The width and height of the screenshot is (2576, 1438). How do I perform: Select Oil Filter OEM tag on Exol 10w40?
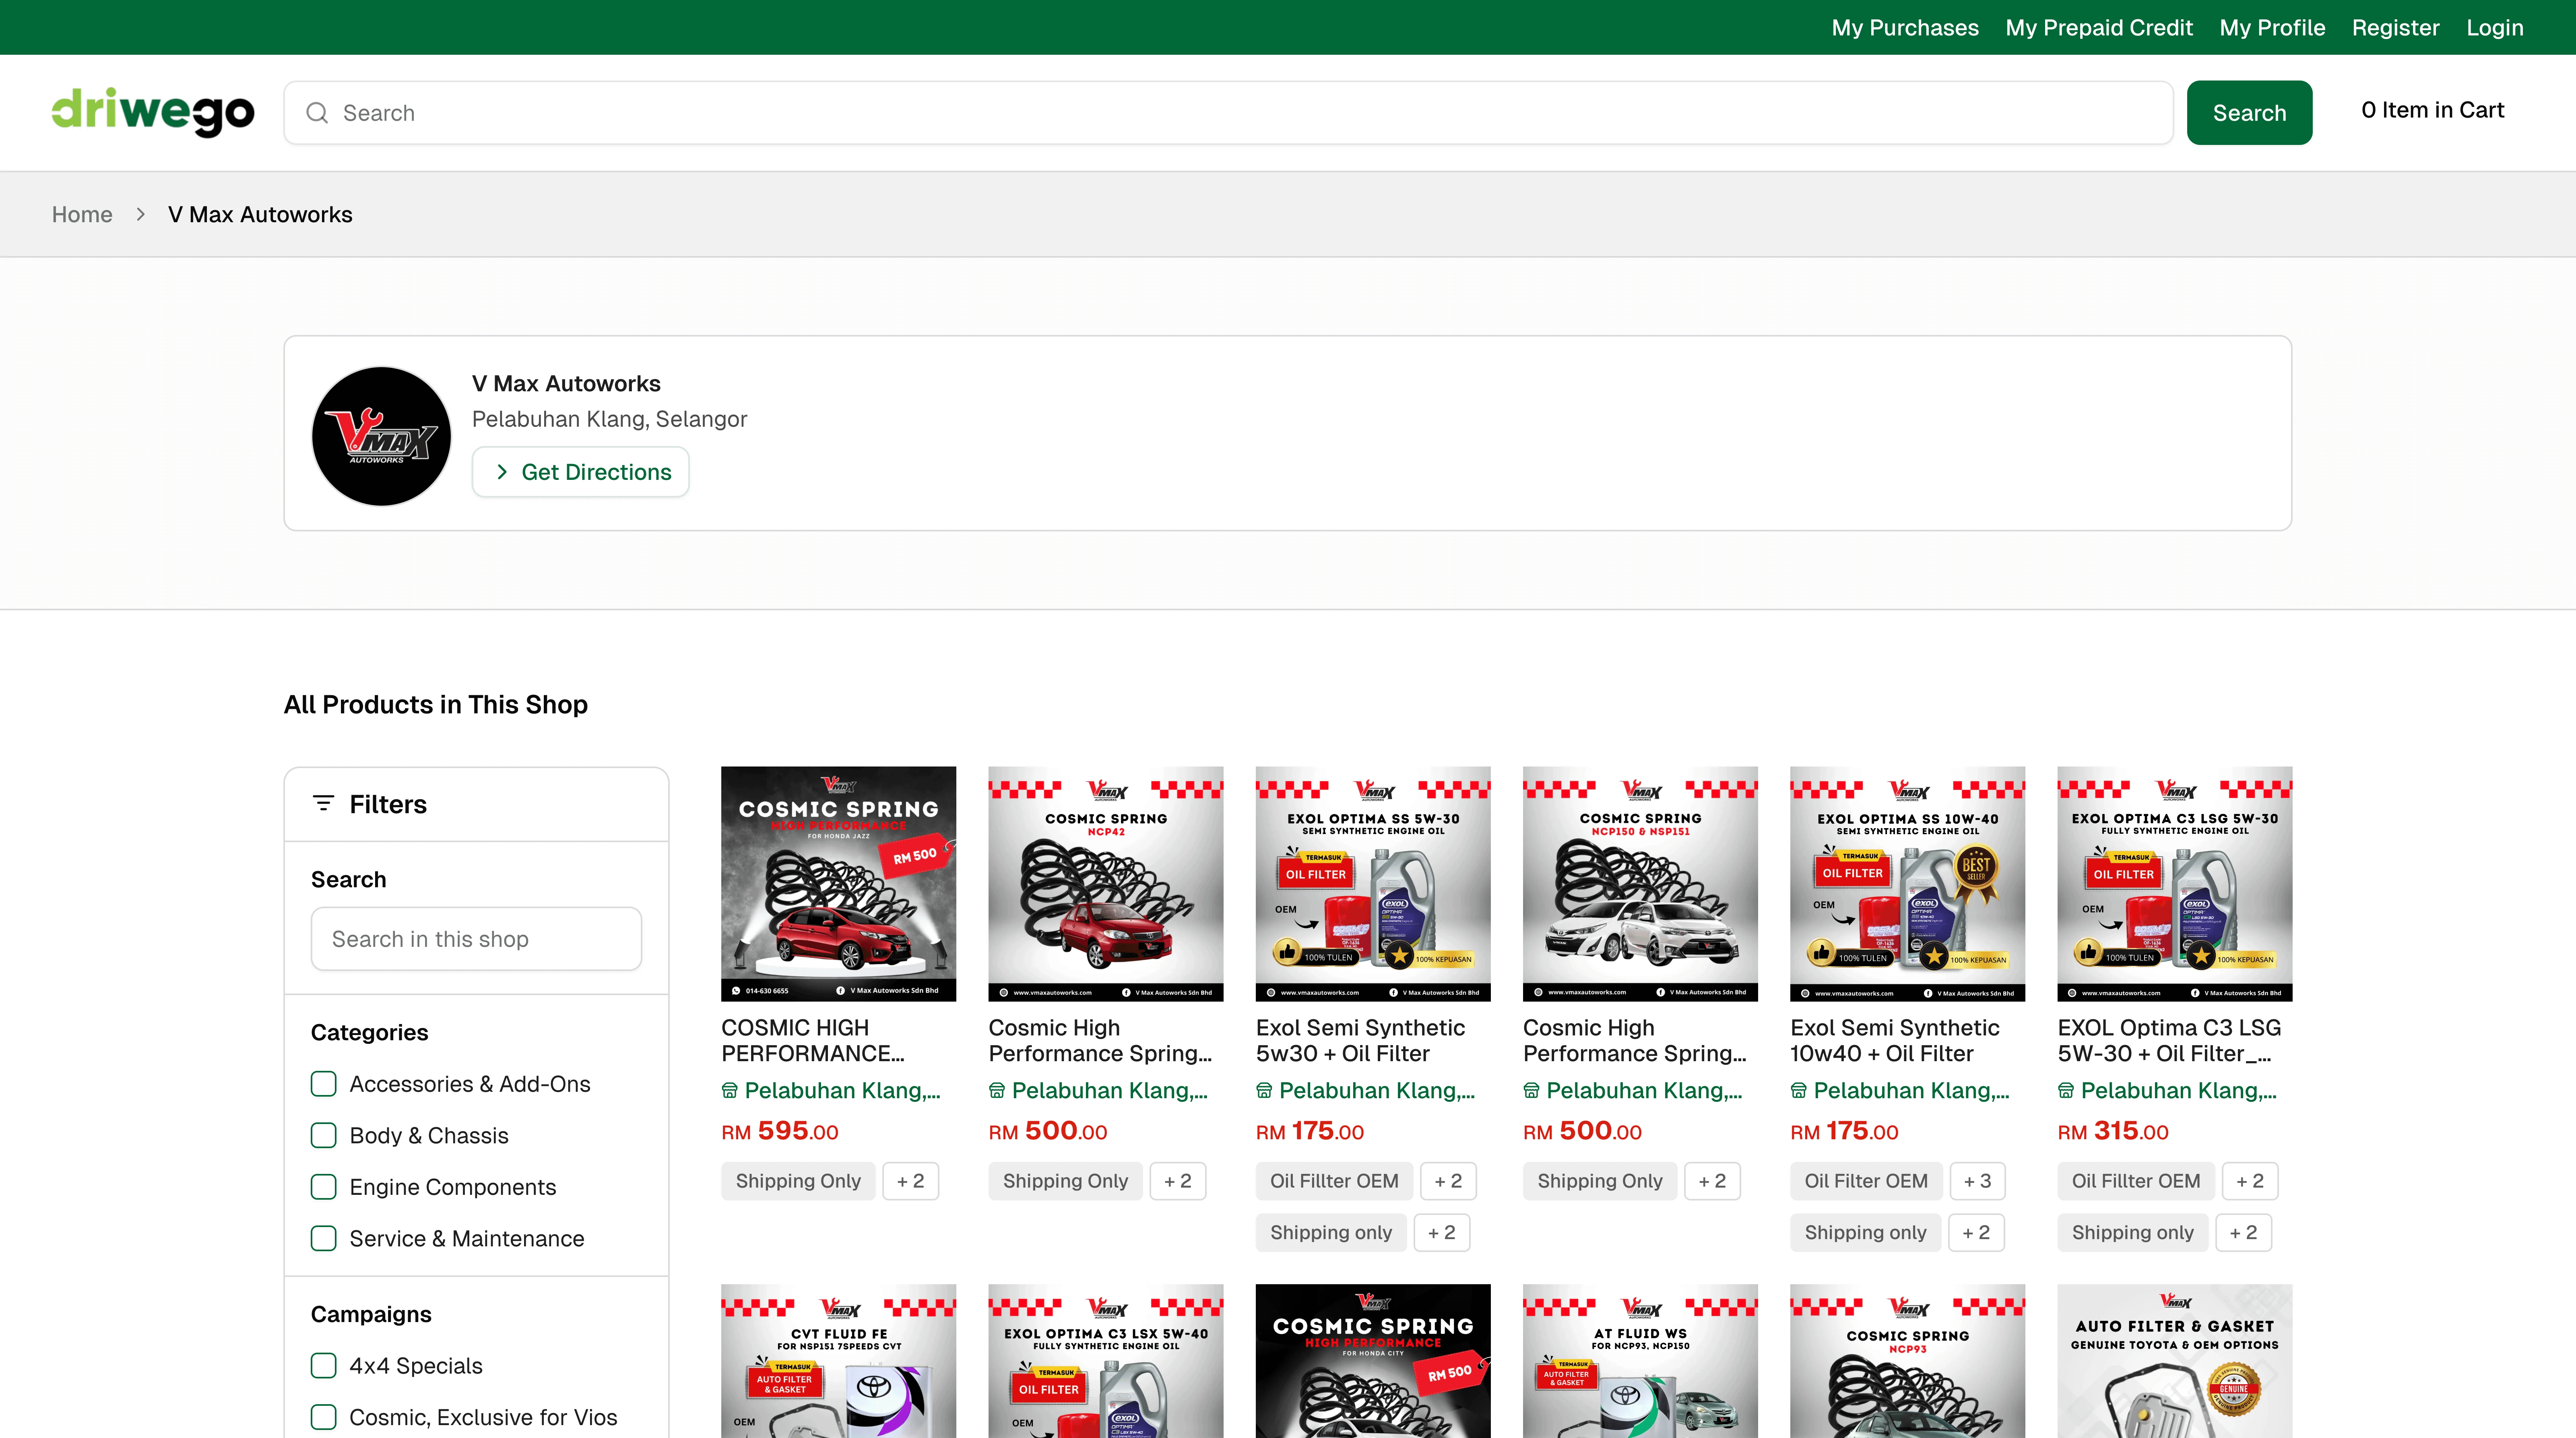(x=1866, y=1181)
